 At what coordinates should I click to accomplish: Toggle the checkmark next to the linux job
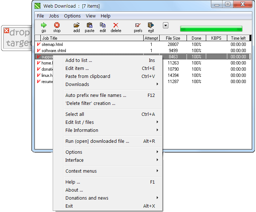39,75
